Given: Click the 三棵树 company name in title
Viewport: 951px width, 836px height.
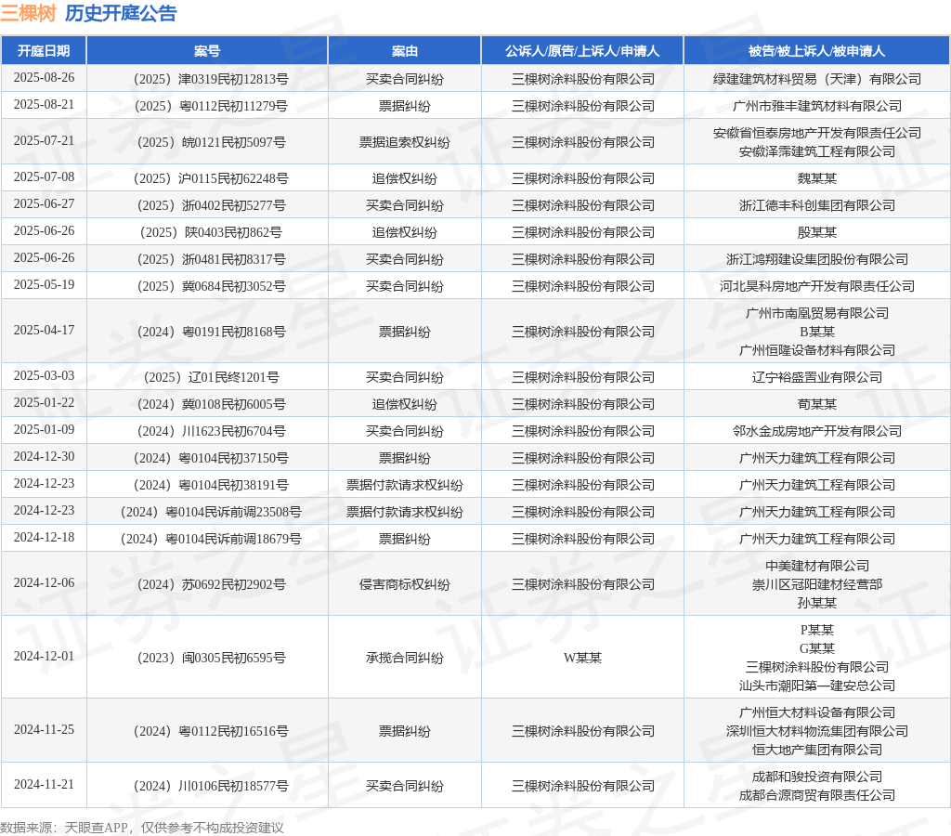Looking at the screenshot, I should tap(29, 13).
